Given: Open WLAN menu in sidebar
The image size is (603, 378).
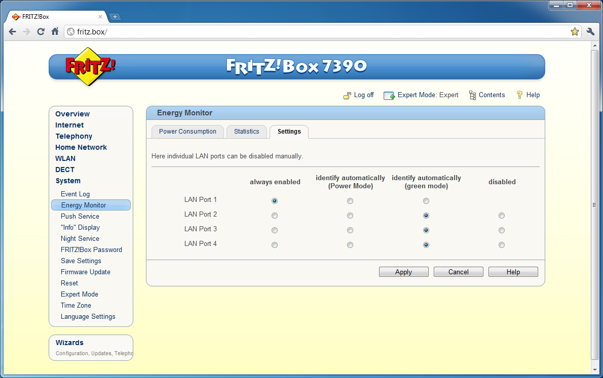Looking at the screenshot, I should click(x=65, y=159).
